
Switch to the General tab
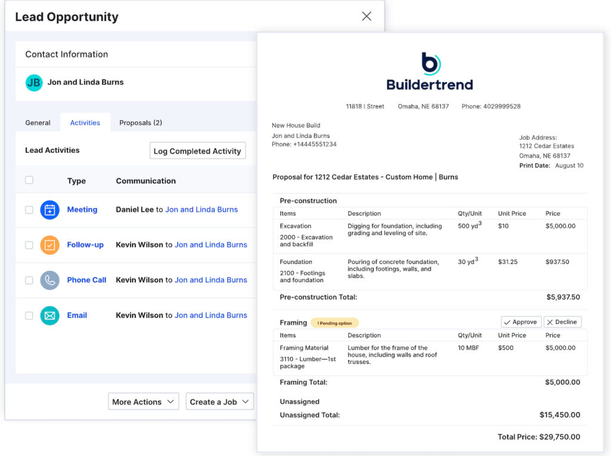[x=38, y=123]
